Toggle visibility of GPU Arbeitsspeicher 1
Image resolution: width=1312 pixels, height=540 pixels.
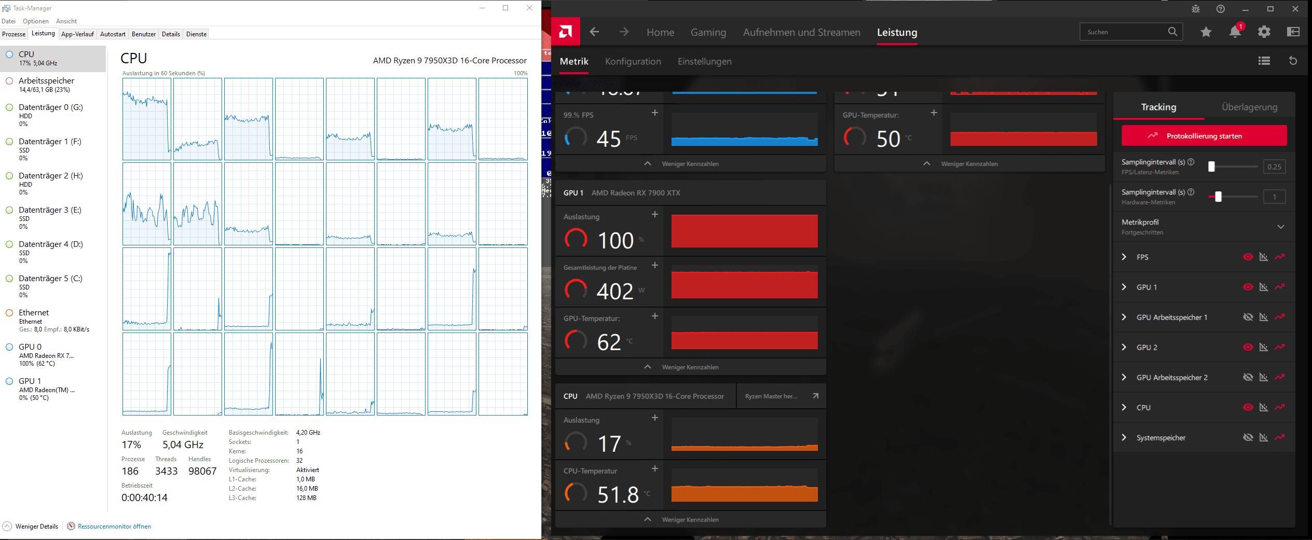click(x=1248, y=317)
